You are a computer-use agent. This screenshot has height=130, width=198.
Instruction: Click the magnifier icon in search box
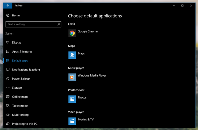[58, 24]
